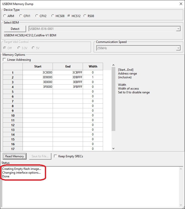The height and width of the screenshot is (209, 185).
Task: Click empty End cell in row 5
Action: click(68, 92)
